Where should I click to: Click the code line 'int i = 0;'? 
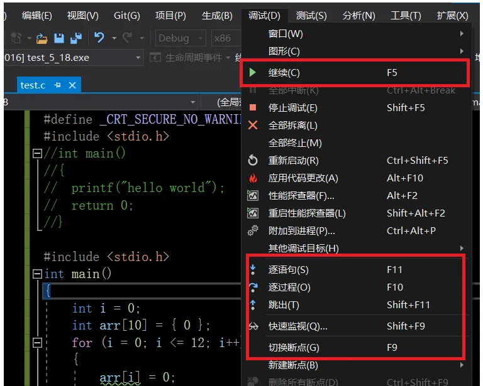106,308
